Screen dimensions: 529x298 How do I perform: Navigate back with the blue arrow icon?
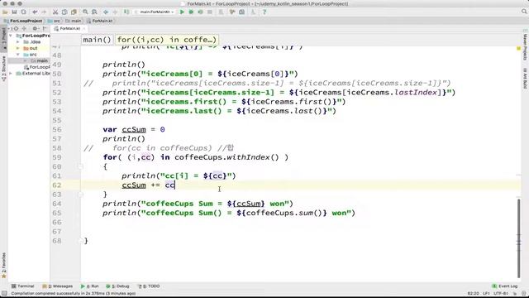106,12
